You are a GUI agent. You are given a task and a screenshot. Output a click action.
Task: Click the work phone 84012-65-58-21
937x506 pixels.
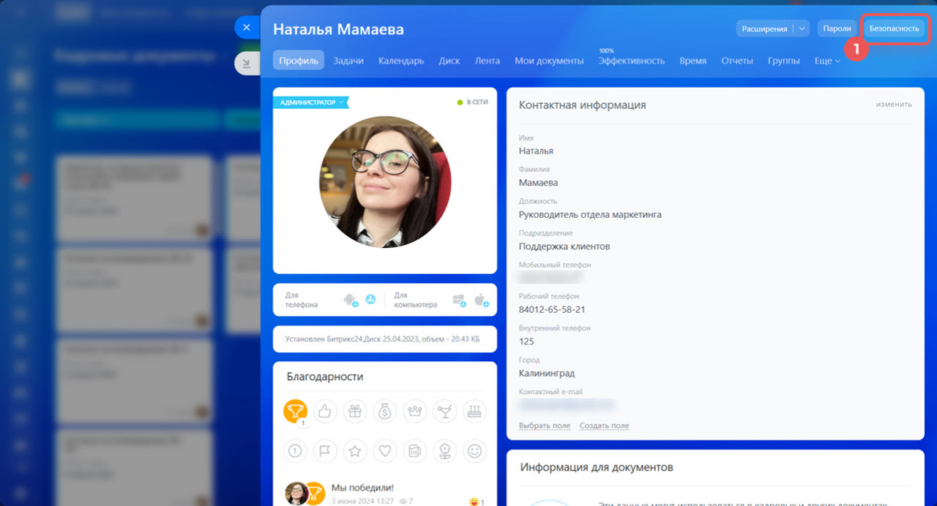552,309
